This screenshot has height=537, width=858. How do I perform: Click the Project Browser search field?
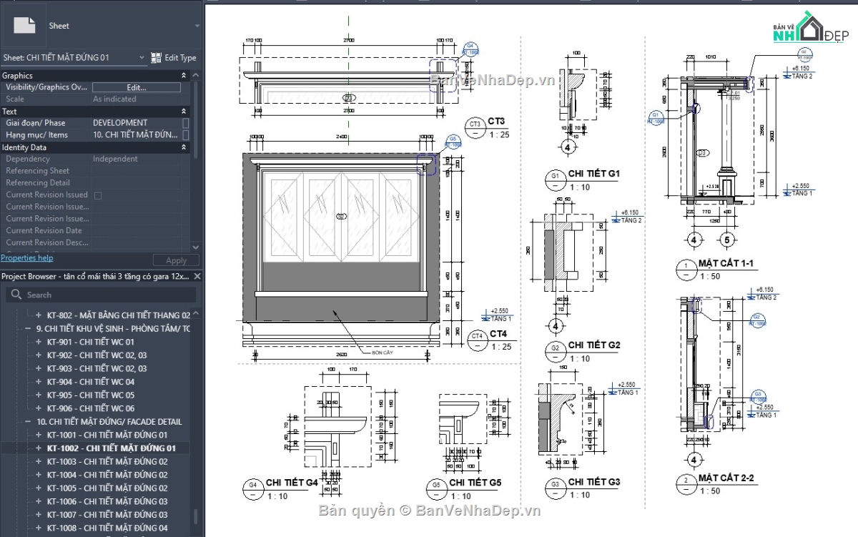100,295
